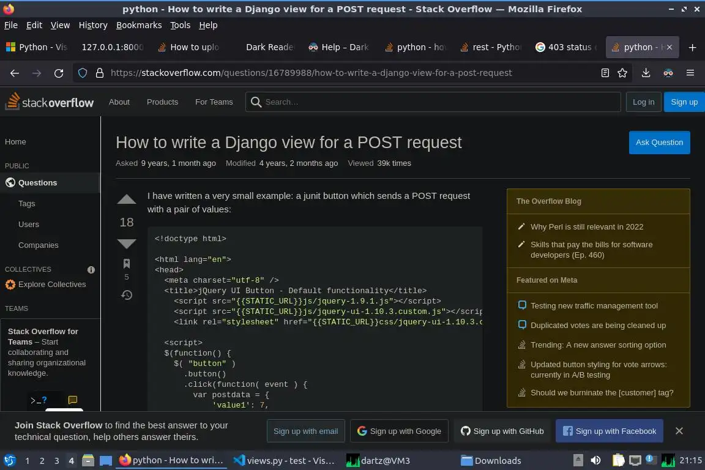Open Users in the sidebar
This screenshot has width=705, height=470.
[29, 225]
